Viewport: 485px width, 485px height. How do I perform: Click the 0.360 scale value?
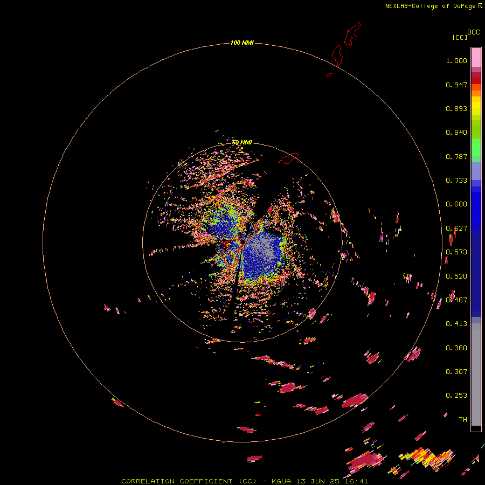click(456, 348)
